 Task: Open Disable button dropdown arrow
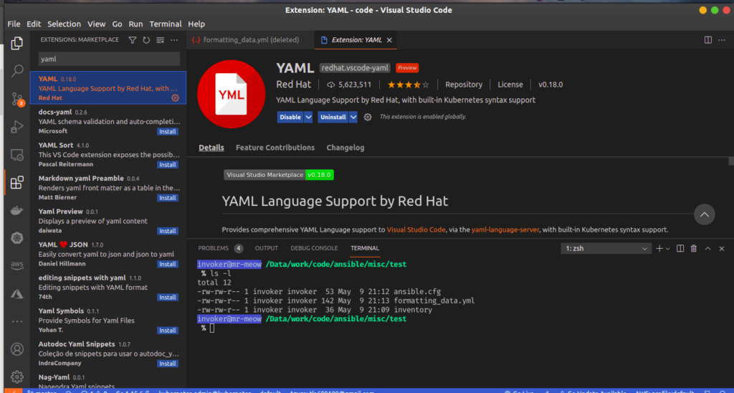[308, 117]
